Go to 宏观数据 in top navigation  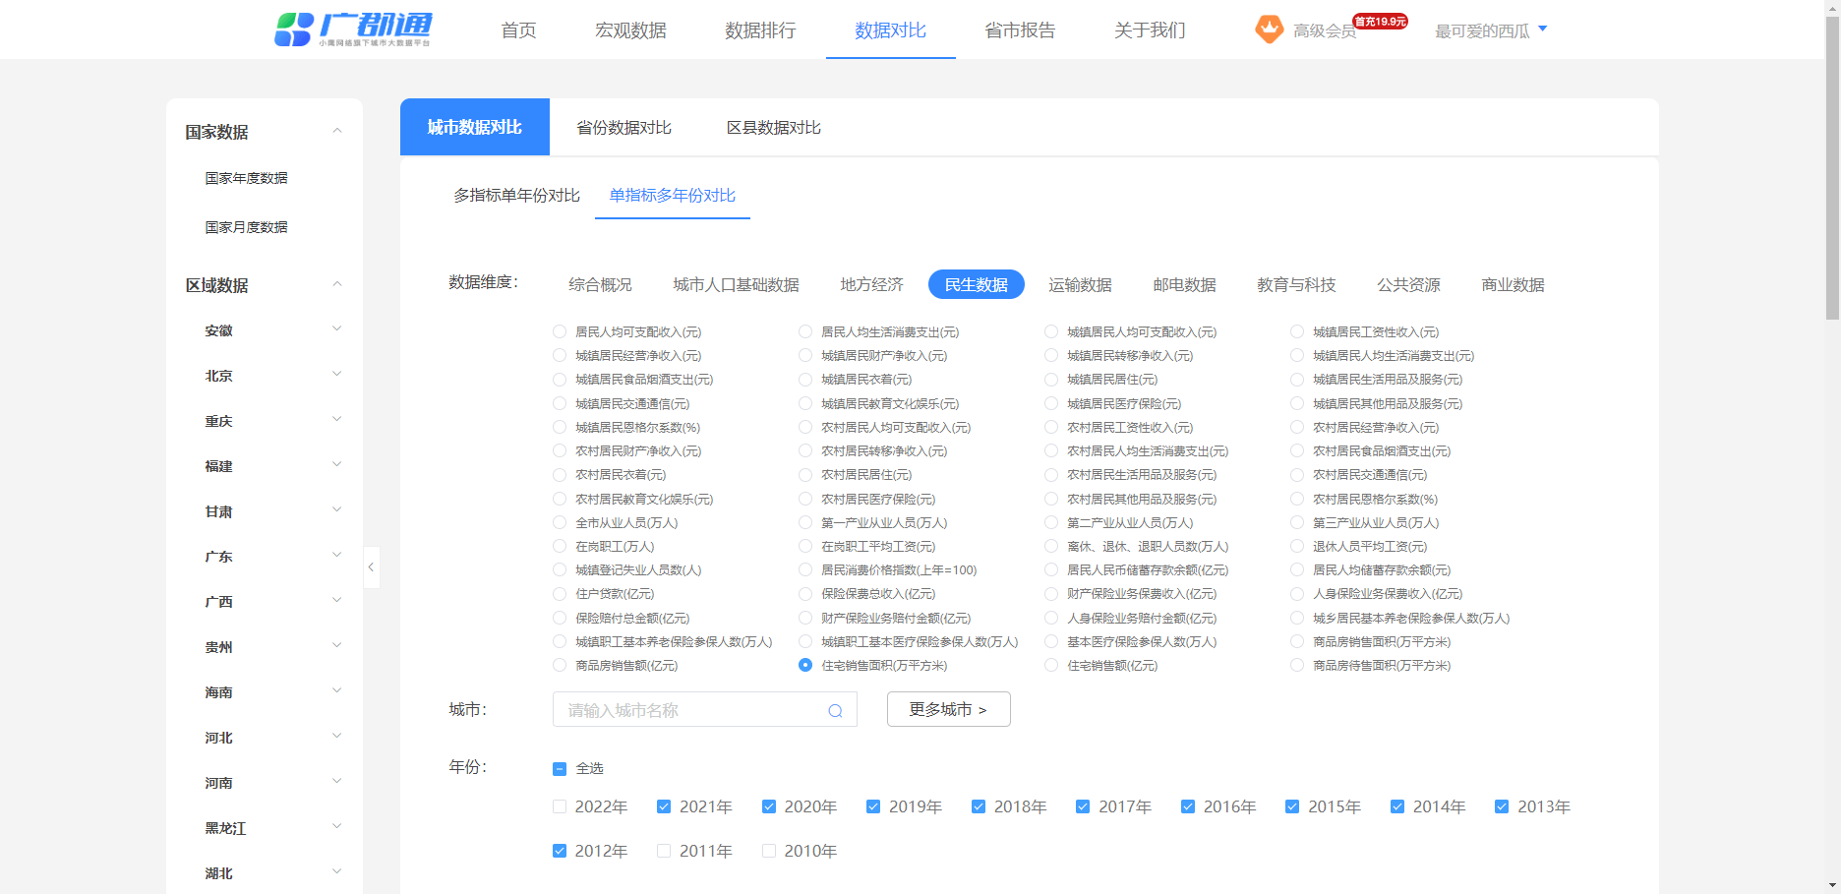tap(630, 30)
